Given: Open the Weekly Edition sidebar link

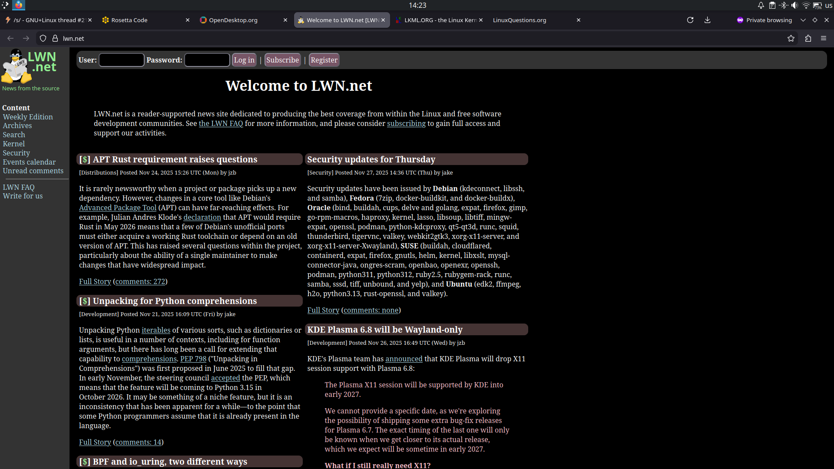Looking at the screenshot, I should click(x=28, y=117).
